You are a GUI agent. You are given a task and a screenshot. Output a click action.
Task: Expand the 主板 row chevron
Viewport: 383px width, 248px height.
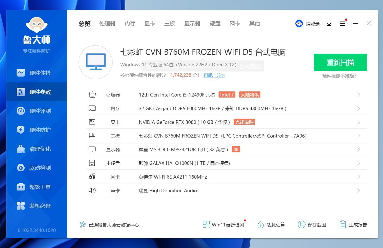point(359,136)
